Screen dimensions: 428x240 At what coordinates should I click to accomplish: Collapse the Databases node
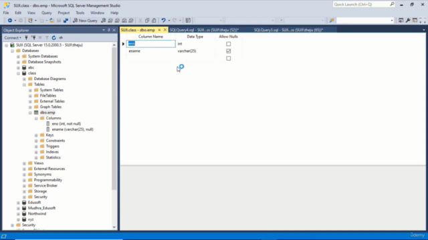point(12,51)
